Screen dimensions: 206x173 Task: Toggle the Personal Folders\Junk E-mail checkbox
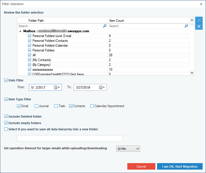coord(30,36)
